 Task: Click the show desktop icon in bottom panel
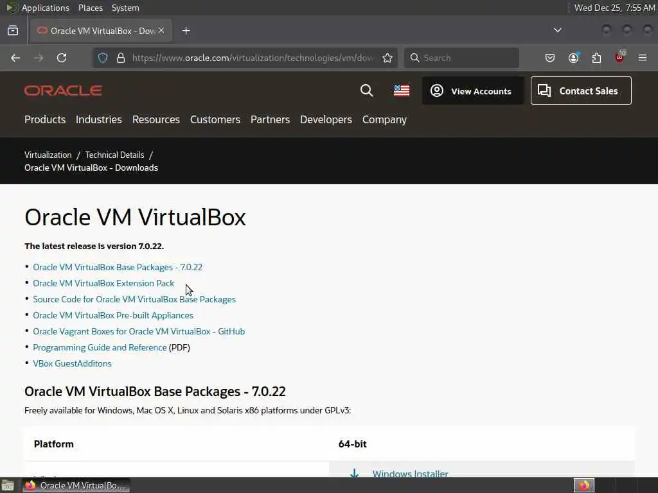pyautogui.click(x=8, y=485)
